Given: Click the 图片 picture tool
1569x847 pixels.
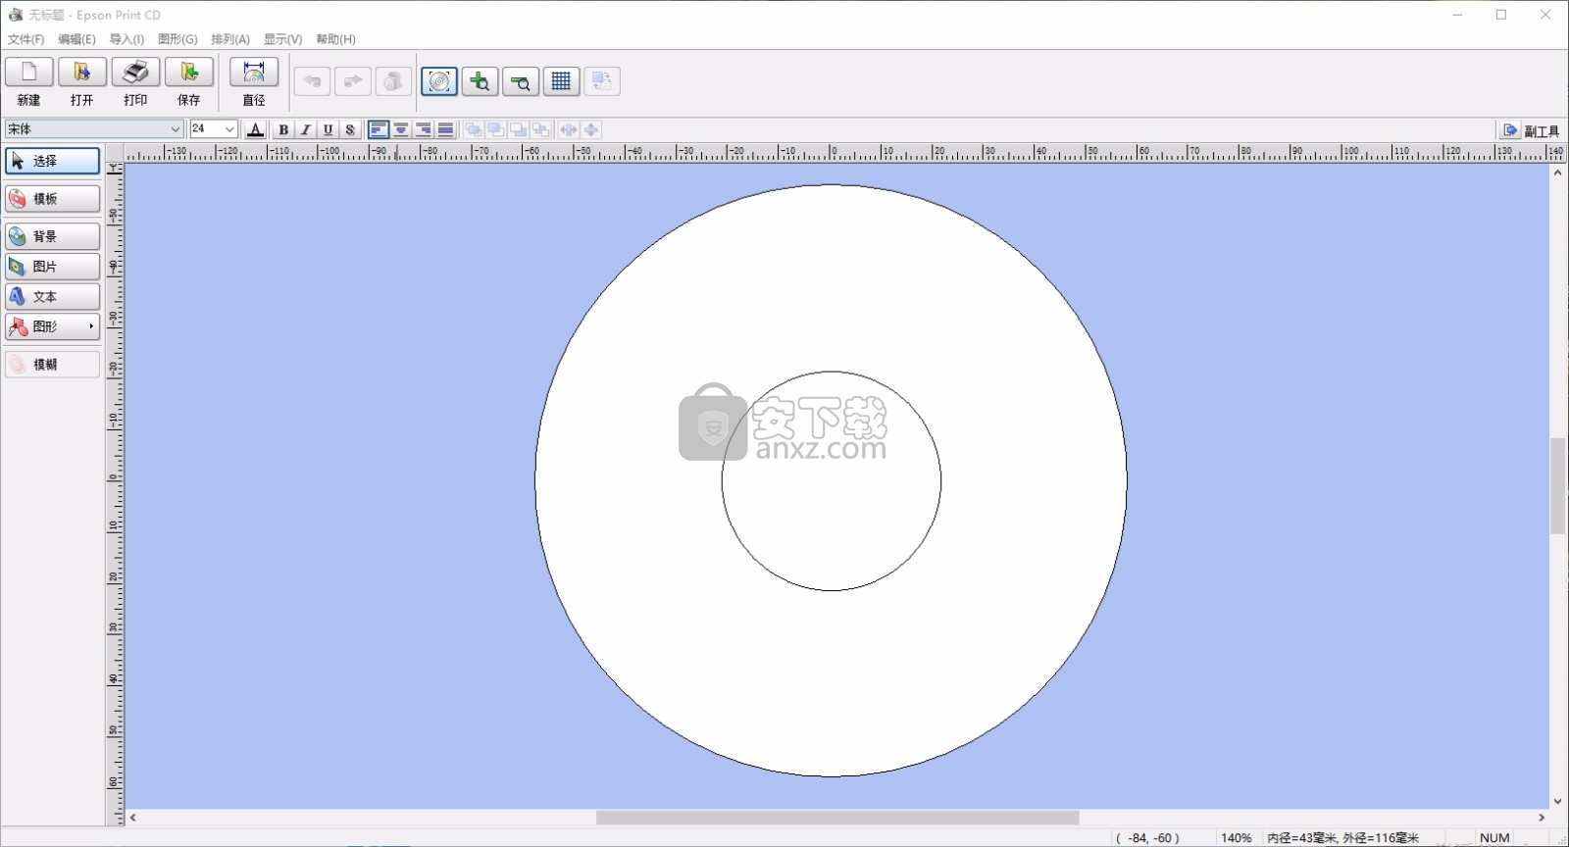Looking at the screenshot, I should click(53, 267).
